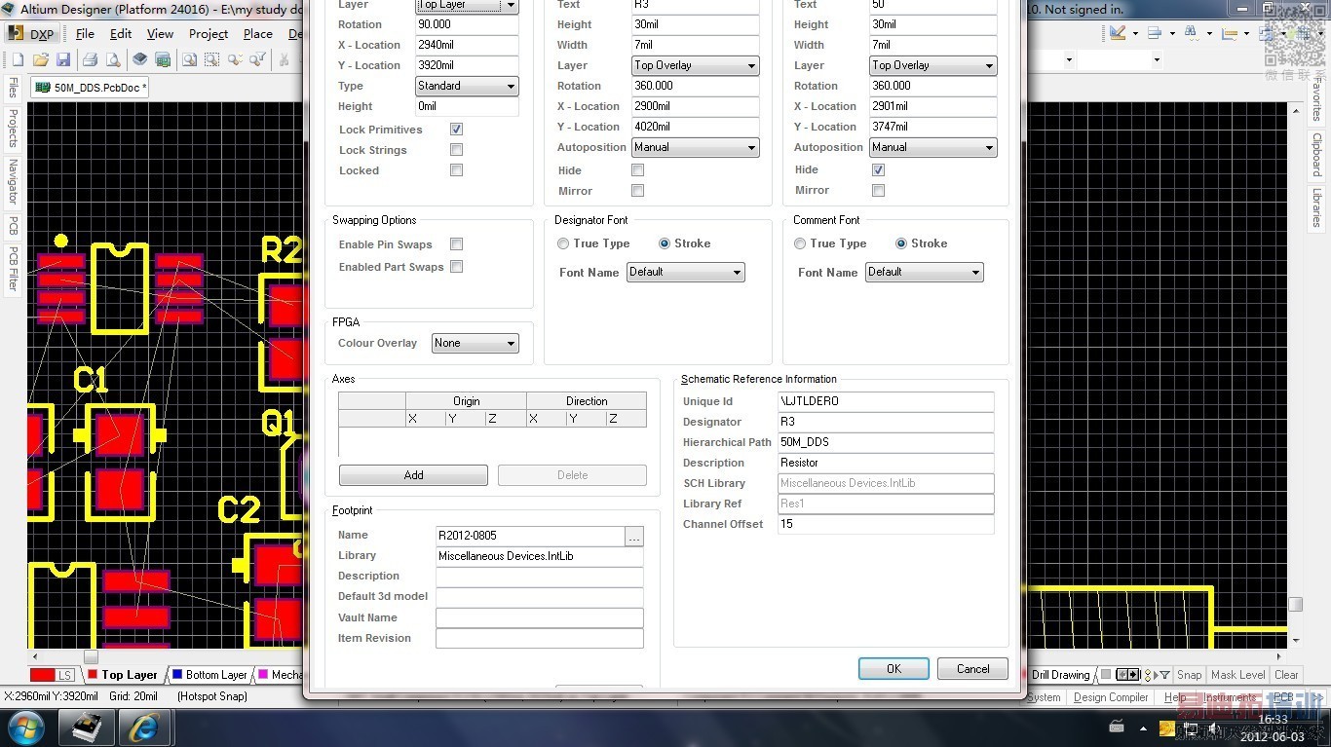Save the document with the floppy icon

(63, 59)
